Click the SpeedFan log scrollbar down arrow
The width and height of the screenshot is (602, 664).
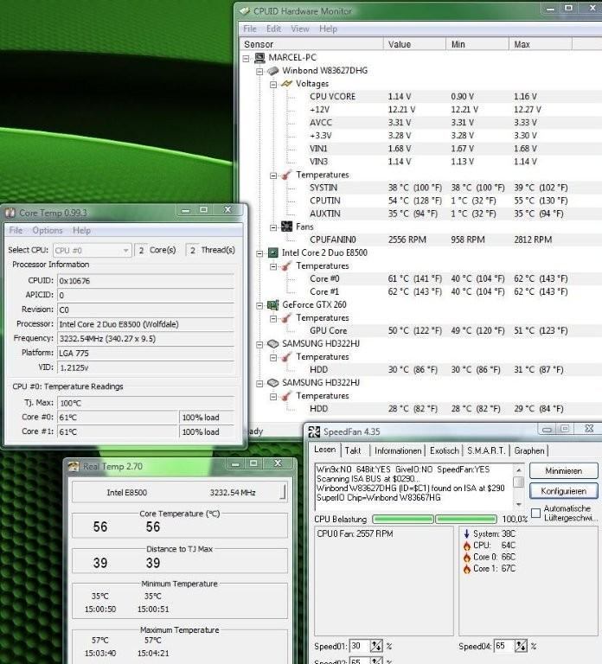pyautogui.click(x=519, y=504)
